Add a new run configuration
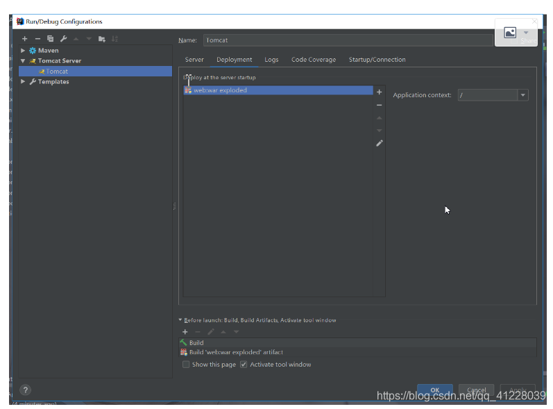Screen dimensions: 553x409 (x=25, y=39)
